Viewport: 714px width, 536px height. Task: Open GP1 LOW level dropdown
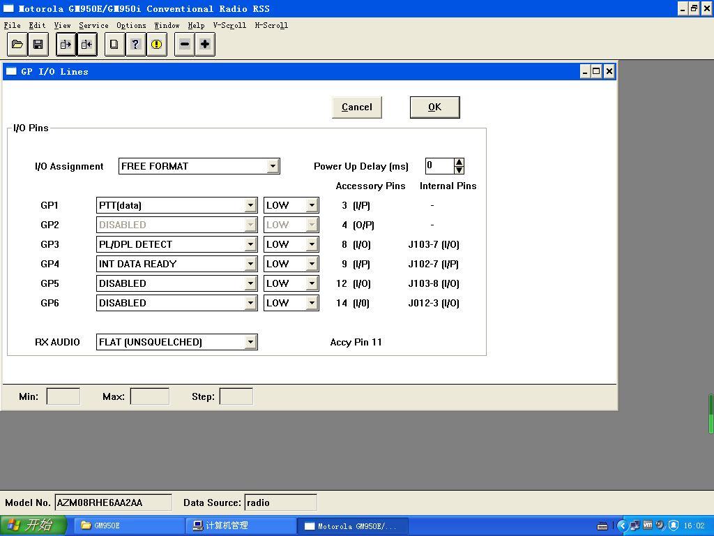point(312,205)
